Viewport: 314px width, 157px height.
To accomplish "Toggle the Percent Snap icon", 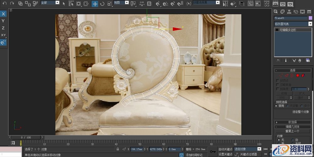I will [173, 3].
